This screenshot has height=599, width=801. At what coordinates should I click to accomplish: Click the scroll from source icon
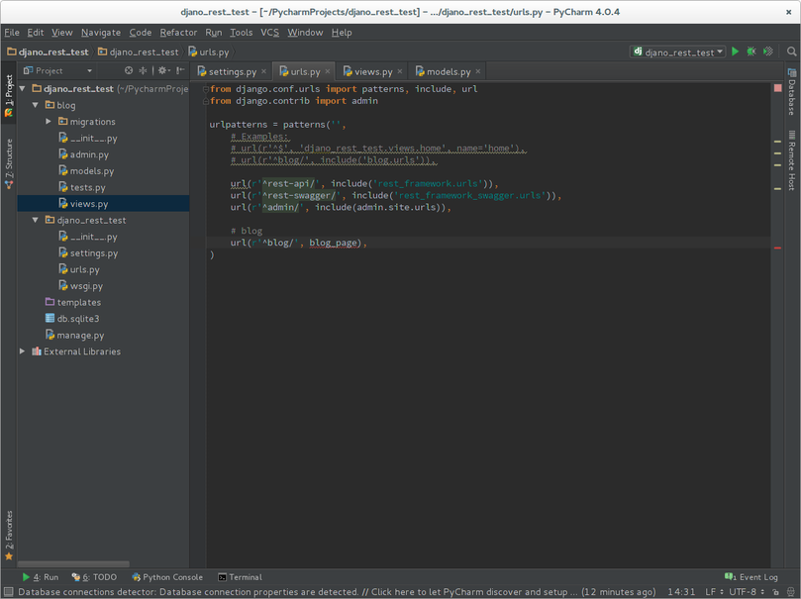[129, 70]
